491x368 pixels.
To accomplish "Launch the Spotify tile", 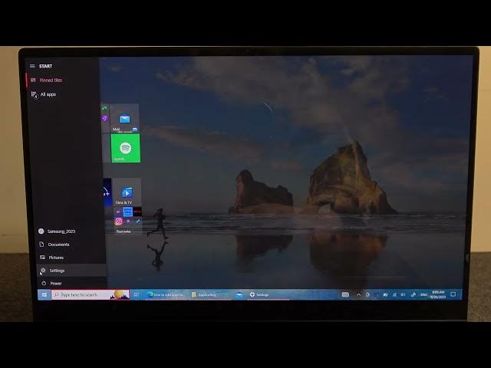I will (x=125, y=148).
